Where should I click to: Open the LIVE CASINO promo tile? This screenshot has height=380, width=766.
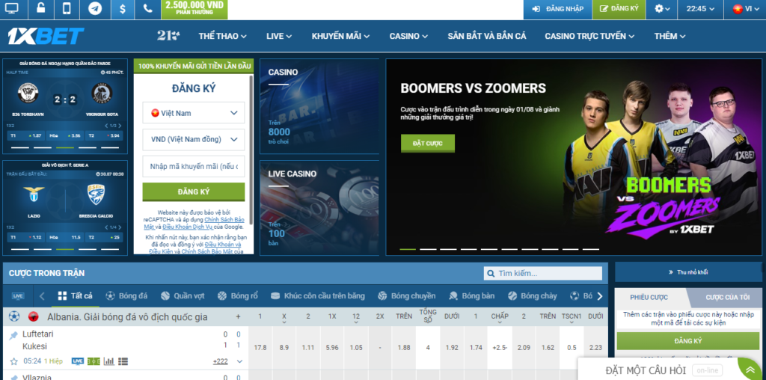(x=319, y=208)
